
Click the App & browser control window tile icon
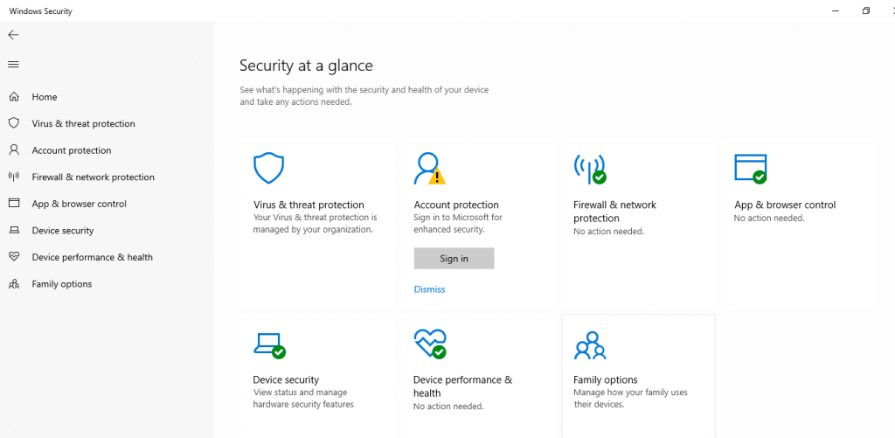tap(751, 169)
